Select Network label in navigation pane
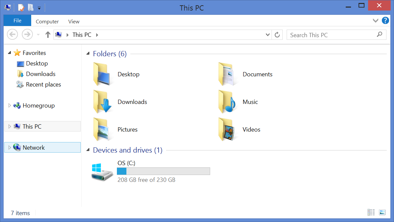The height and width of the screenshot is (222, 394). [33, 148]
